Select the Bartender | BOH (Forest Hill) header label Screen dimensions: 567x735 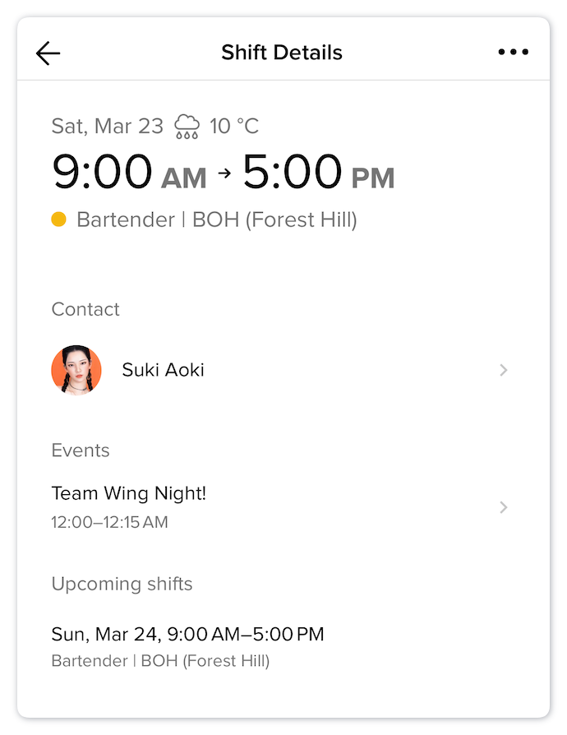click(x=217, y=220)
